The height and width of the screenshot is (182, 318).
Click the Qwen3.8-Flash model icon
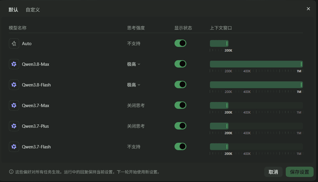click(14, 85)
